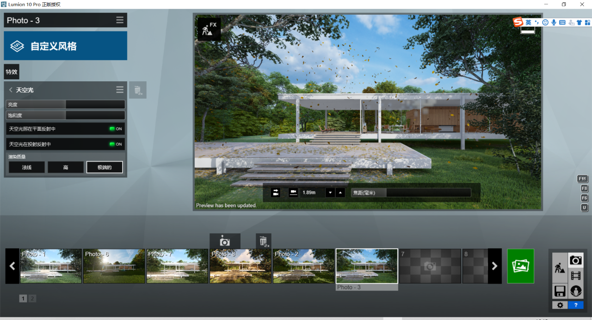Screen dimensions: 592x320
Task: Select the Photo - 2 thumbnail
Action: coord(304,266)
